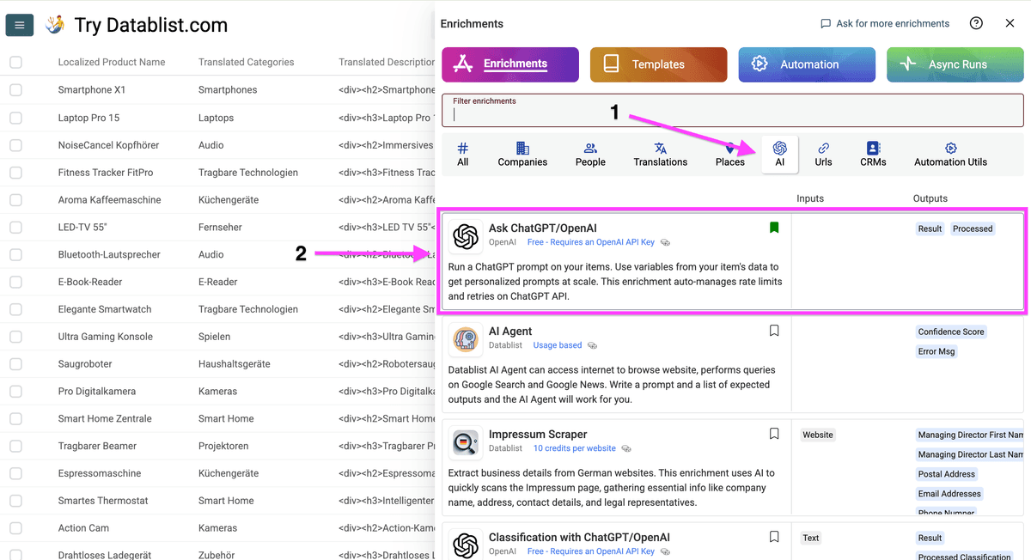Remove the bookmark from Ask ChatGPT/OpenAI
The height and width of the screenshot is (560, 1031).
(x=774, y=228)
